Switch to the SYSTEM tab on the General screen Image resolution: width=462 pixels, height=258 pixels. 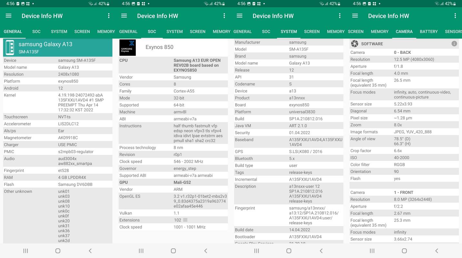coord(59,31)
